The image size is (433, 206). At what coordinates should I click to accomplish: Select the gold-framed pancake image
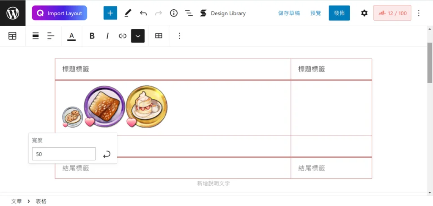[x=146, y=106]
